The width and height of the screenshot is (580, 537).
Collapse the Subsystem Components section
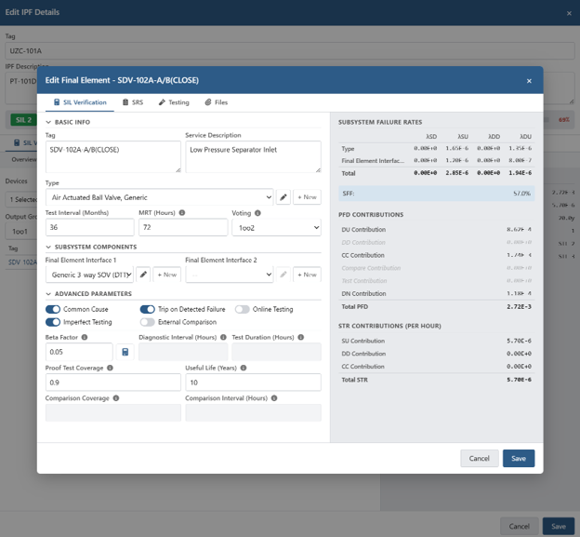48,247
